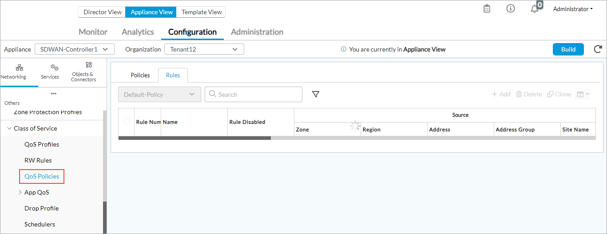This screenshot has height=234, width=607.
Task: Open the notifications bell icon
Action: pos(535,9)
